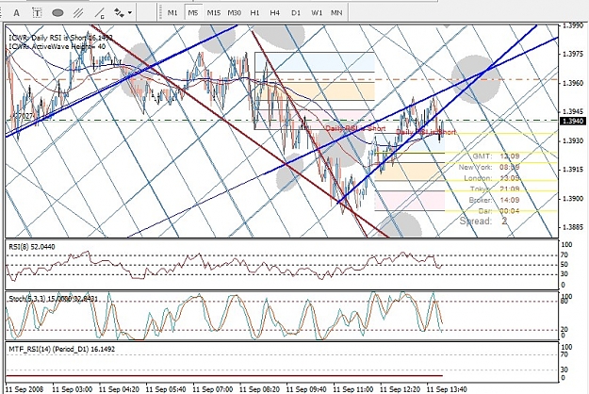Click the 'Broker:' clock row
The image size is (589, 394).
point(495,200)
